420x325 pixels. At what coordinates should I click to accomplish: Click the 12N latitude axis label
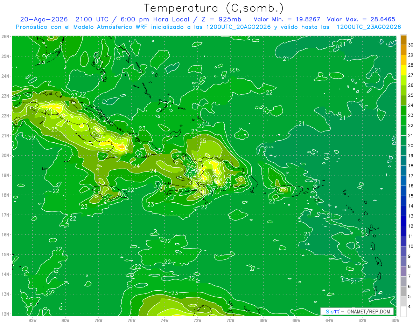(5, 314)
